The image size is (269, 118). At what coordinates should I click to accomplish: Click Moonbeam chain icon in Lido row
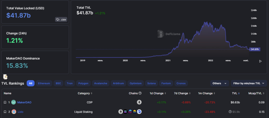pos(130,112)
